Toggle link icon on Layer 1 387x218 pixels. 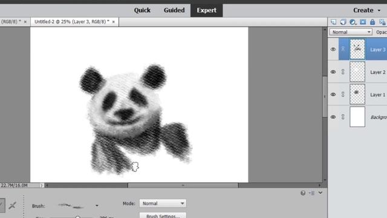click(x=343, y=94)
